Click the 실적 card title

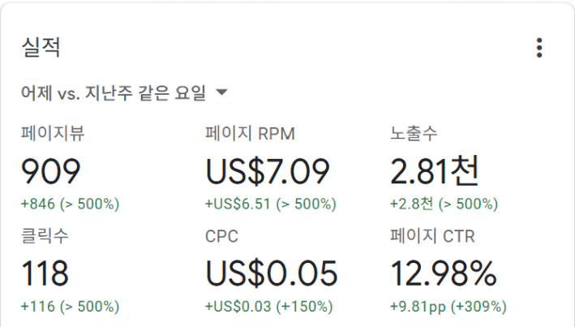41,47
